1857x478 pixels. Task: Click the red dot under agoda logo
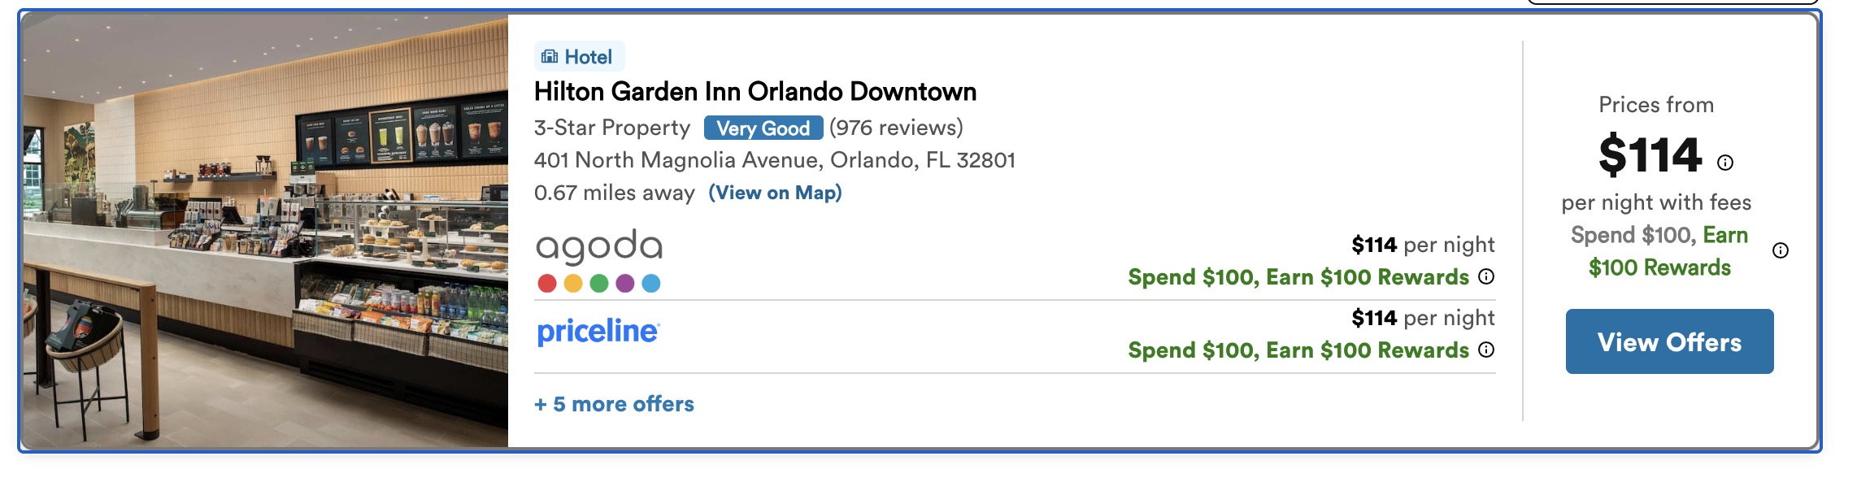pos(547,283)
